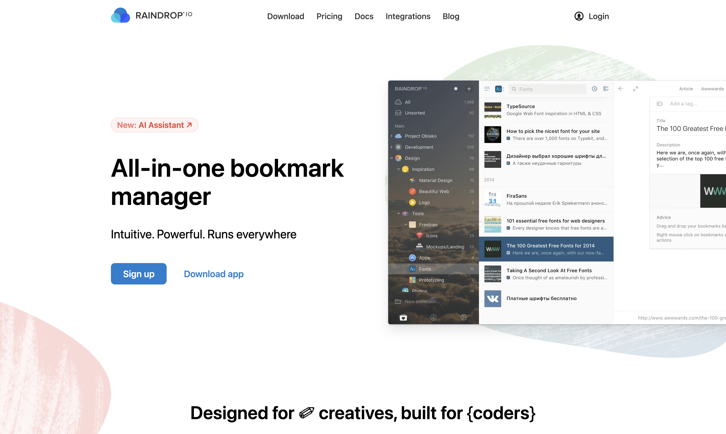Open the Download nav menu item
The image size is (726, 434).
(286, 16)
